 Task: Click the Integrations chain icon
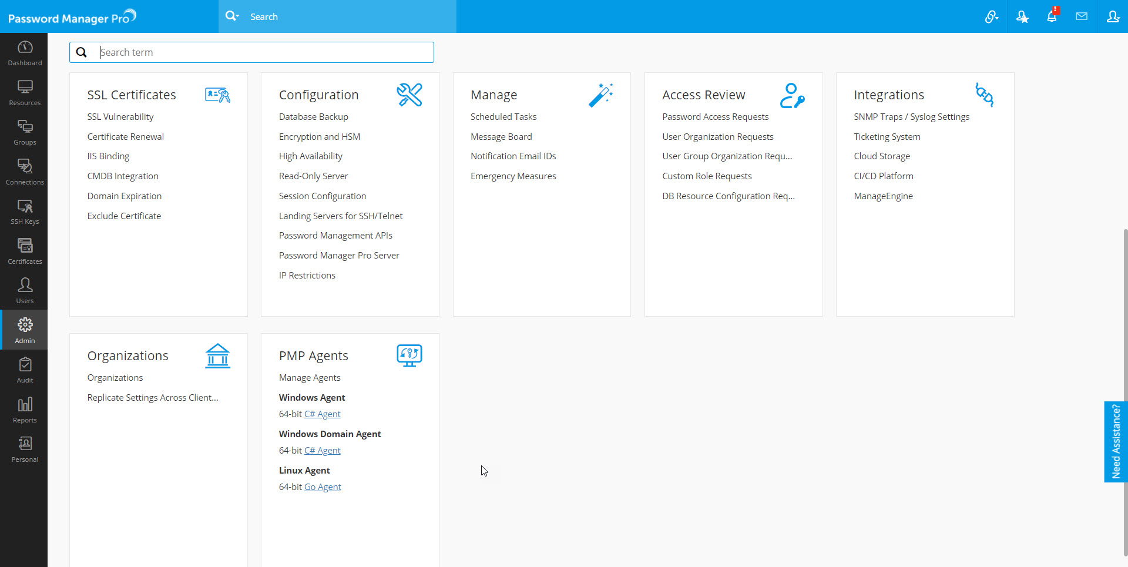pos(985,95)
